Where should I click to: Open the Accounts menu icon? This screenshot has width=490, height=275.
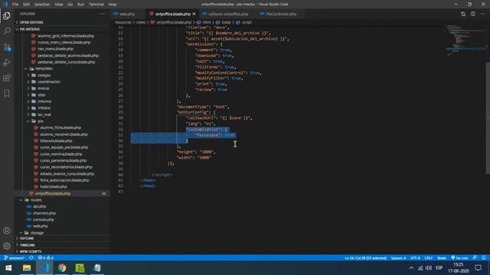(x=7, y=231)
